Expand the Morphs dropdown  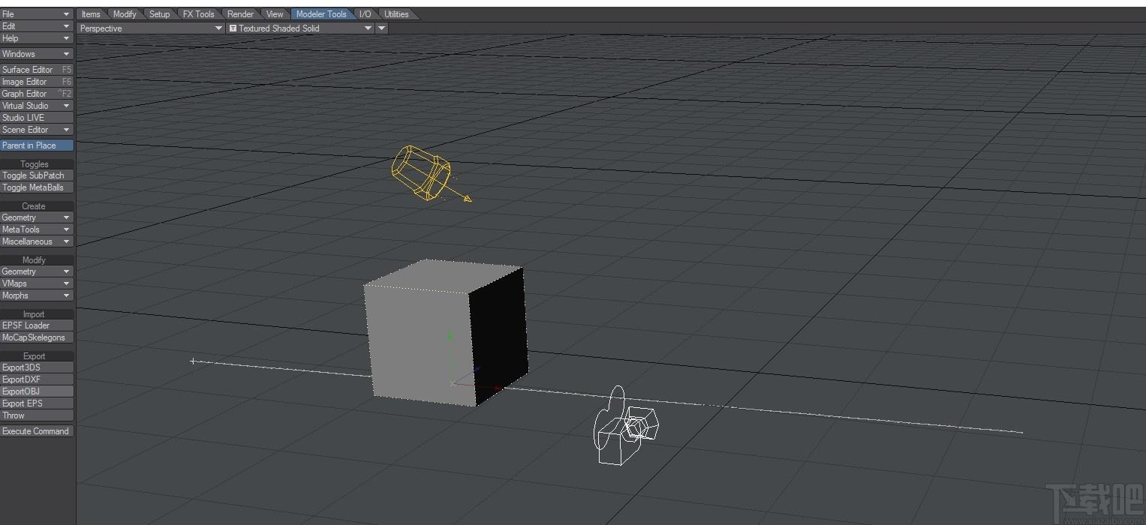pos(37,295)
